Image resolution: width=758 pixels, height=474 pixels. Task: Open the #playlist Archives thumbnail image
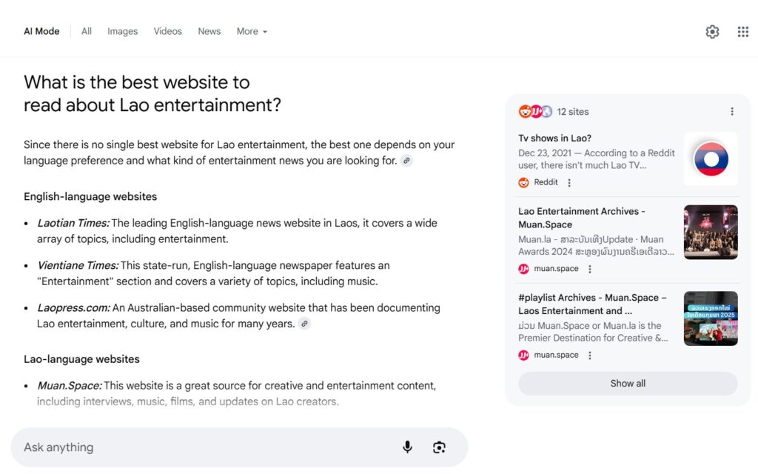pos(711,318)
